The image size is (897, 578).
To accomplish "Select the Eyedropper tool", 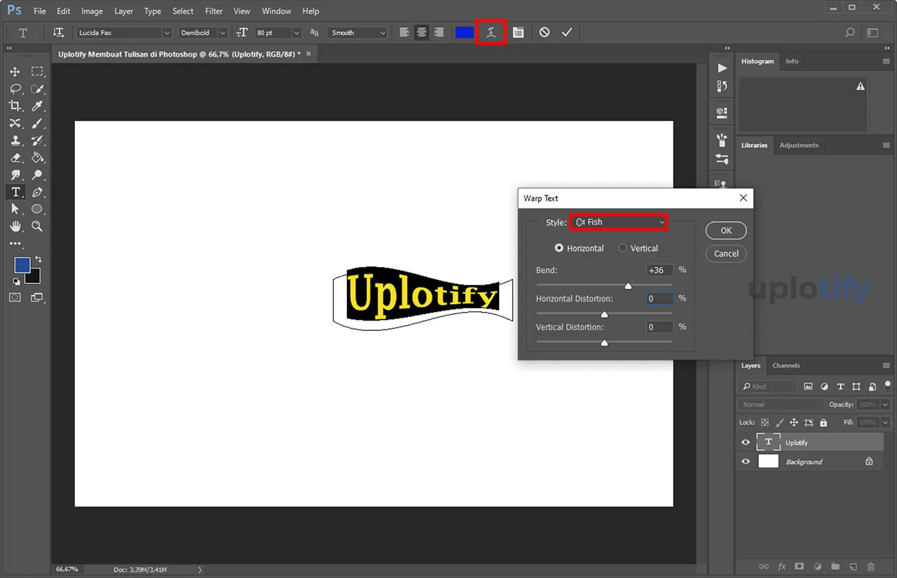I will (x=37, y=106).
